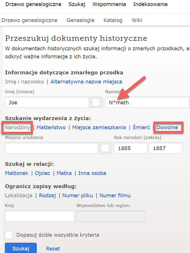Click the Reset link
This screenshot has width=190, height=253.
pyautogui.click(x=53, y=249)
